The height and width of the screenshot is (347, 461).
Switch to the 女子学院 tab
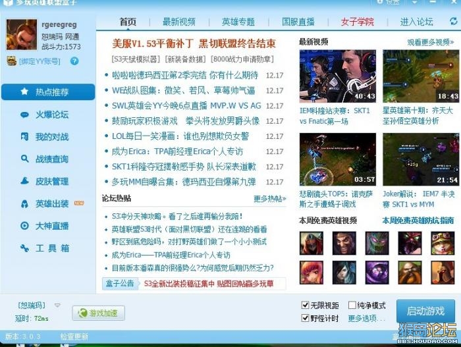[x=357, y=22]
